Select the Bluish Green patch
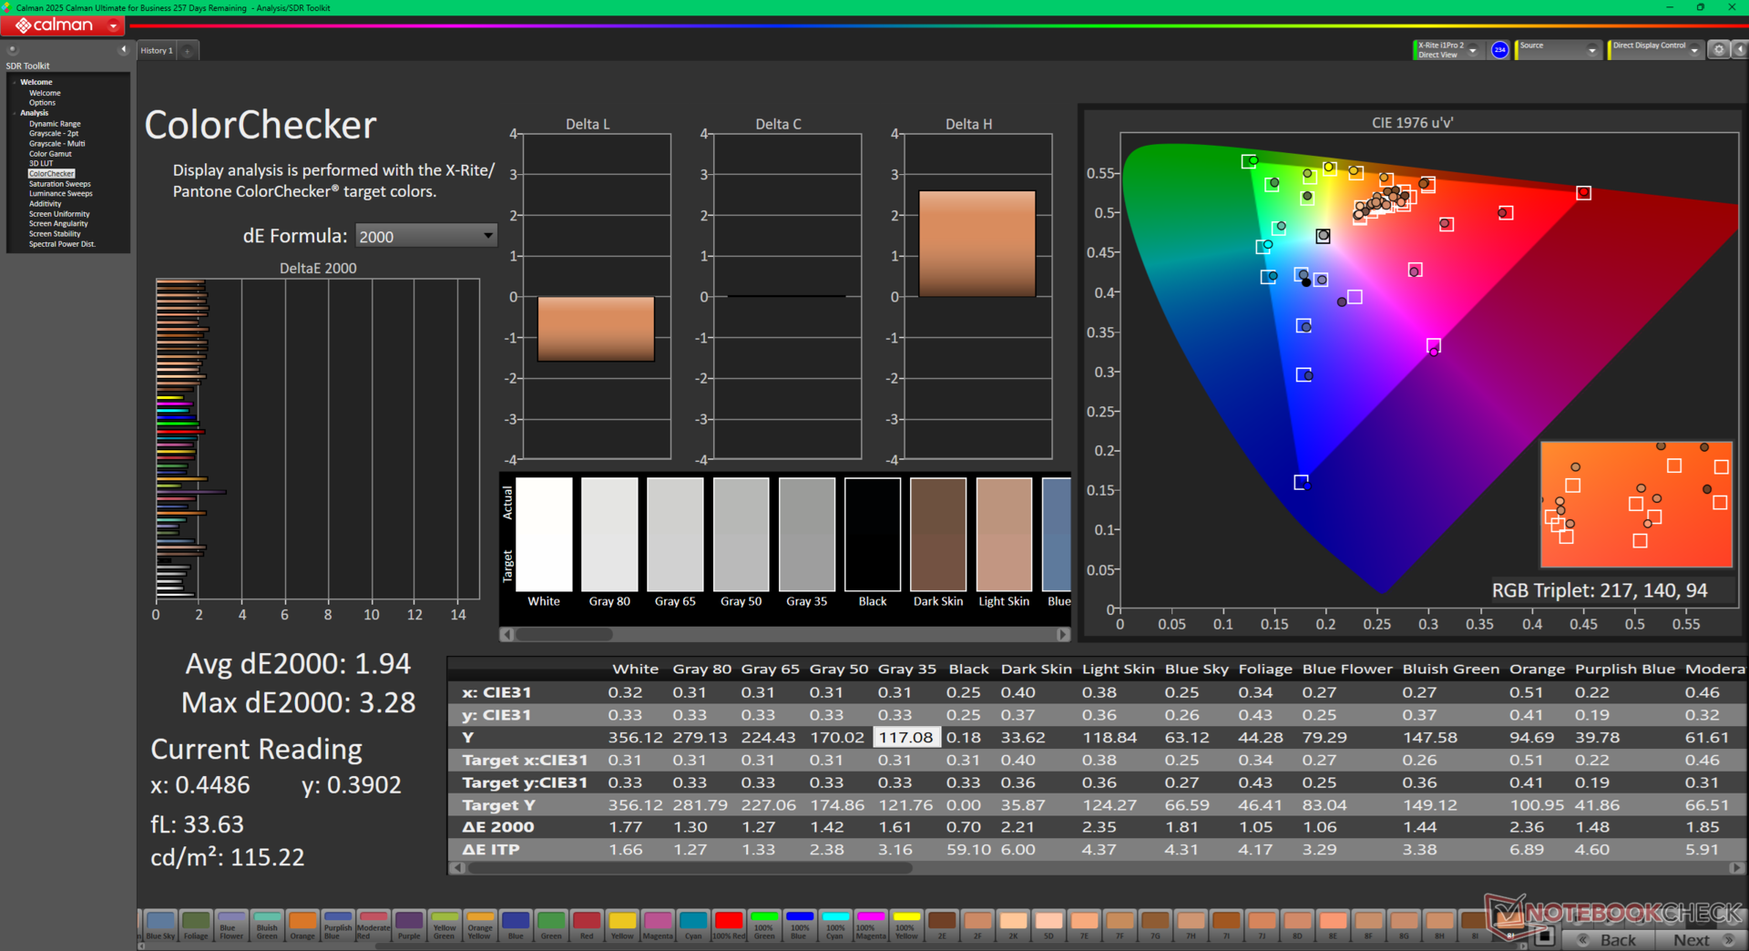1749x951 pixels. tap(267, 925)
